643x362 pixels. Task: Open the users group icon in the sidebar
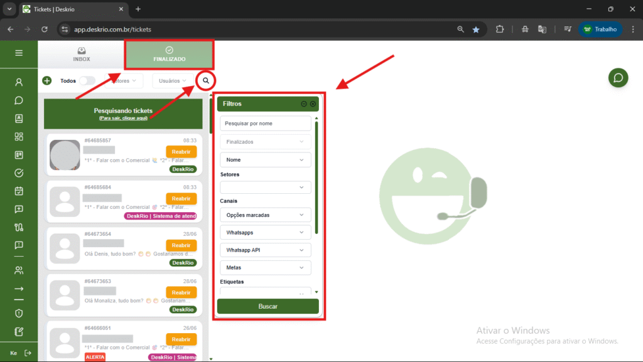coord(19,270)
